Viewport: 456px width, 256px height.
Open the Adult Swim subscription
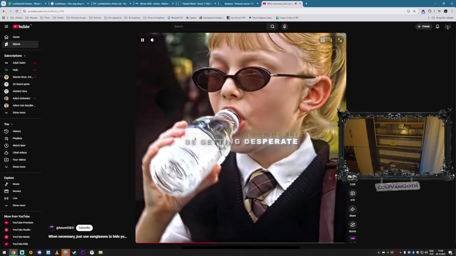20,63
